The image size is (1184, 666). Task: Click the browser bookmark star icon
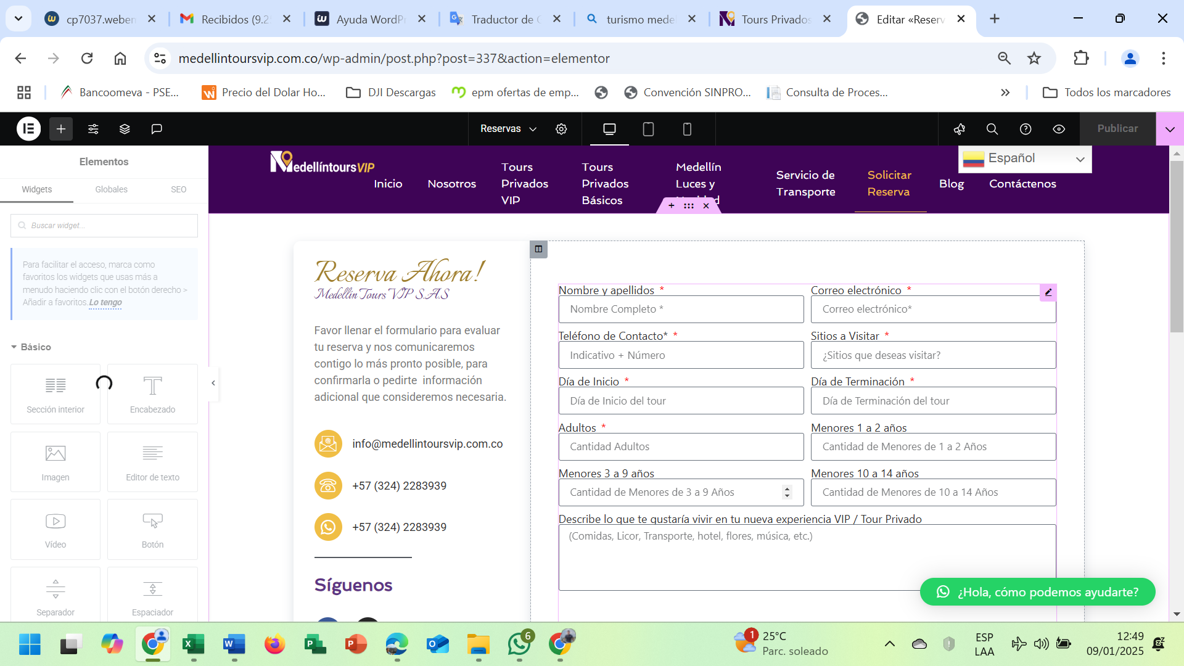pos(1034,59)
